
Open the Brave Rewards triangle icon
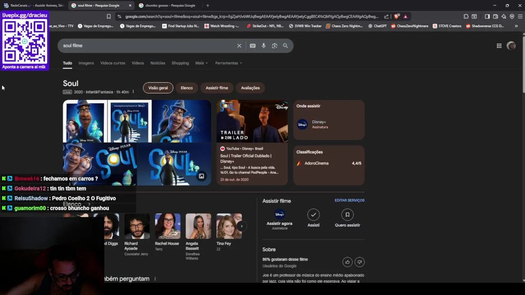click(405, 16)
